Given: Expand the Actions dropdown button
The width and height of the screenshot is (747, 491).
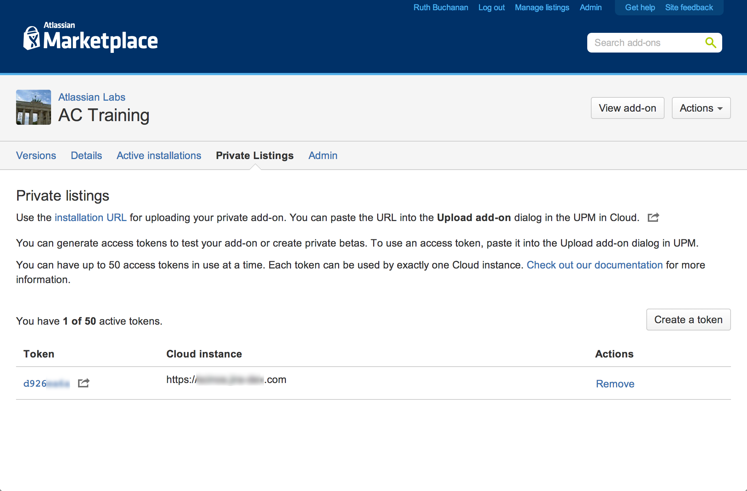Looking at the screenshot, I should click(x=701, y=108).
